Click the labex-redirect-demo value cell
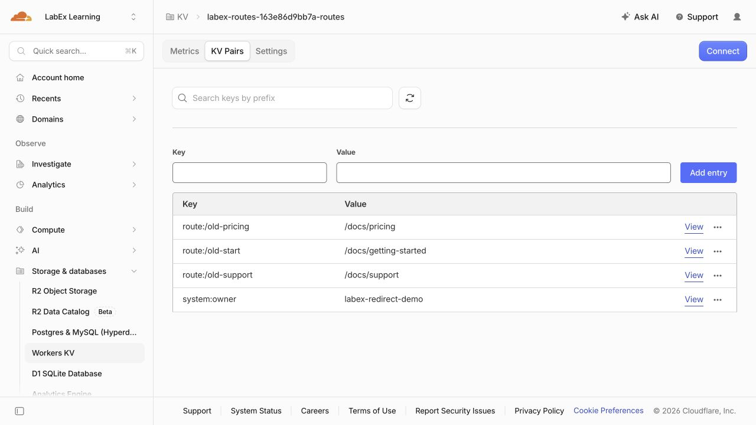 click(x=384, y=299)
